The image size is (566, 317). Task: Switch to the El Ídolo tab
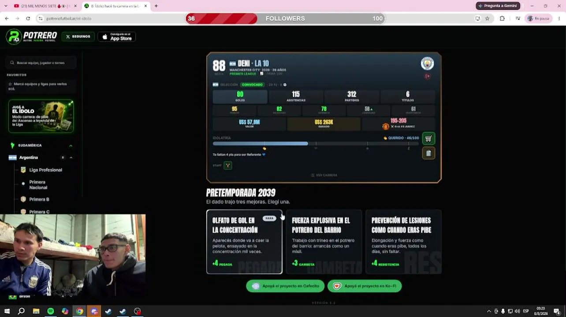click(116, 6)
